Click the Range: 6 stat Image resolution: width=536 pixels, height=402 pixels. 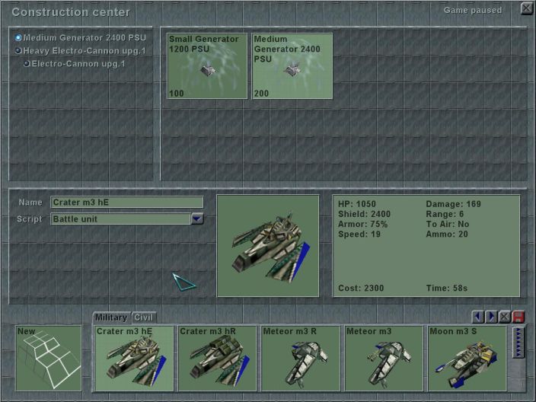pos(445,215)
